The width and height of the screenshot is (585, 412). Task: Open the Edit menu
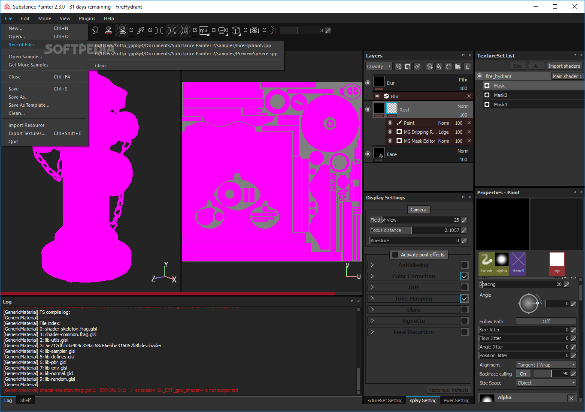coord(25,18)
